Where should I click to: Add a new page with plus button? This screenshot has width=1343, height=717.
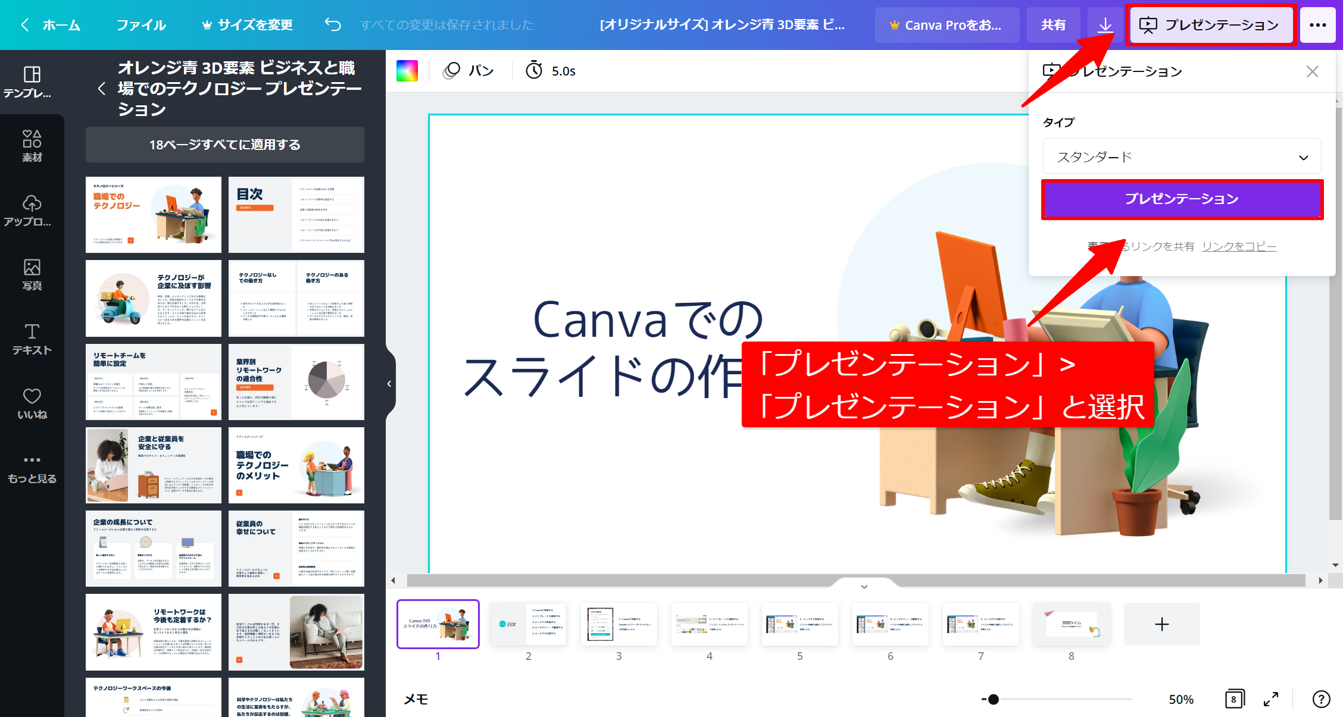pyautogui.click(x=1161, y=624)
